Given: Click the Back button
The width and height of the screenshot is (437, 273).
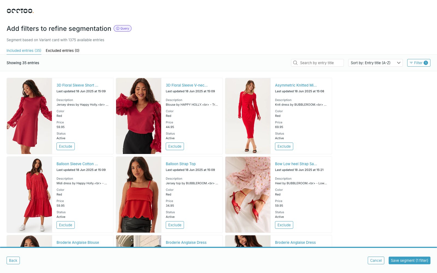Looking at the screenshot, I should pos(13,260).
